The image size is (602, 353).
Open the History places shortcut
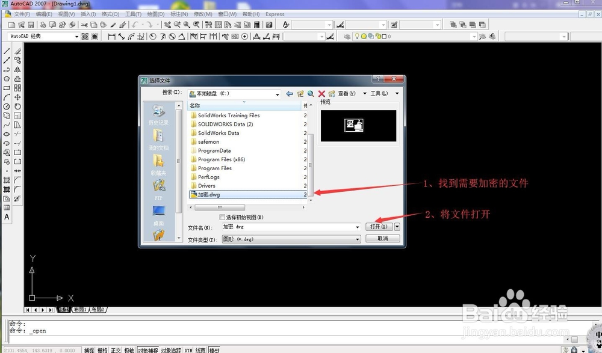click(x=158, y=115)
